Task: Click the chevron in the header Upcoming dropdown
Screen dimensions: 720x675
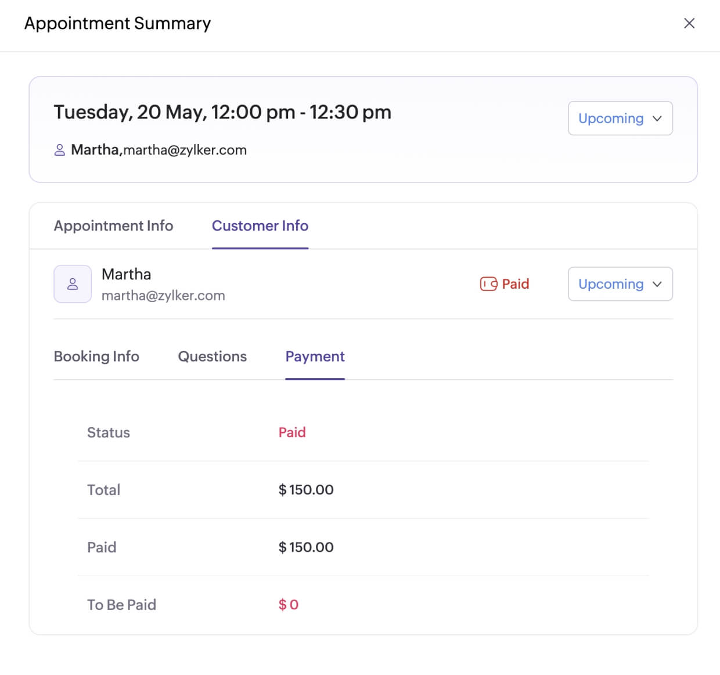Action: [657, 119]
